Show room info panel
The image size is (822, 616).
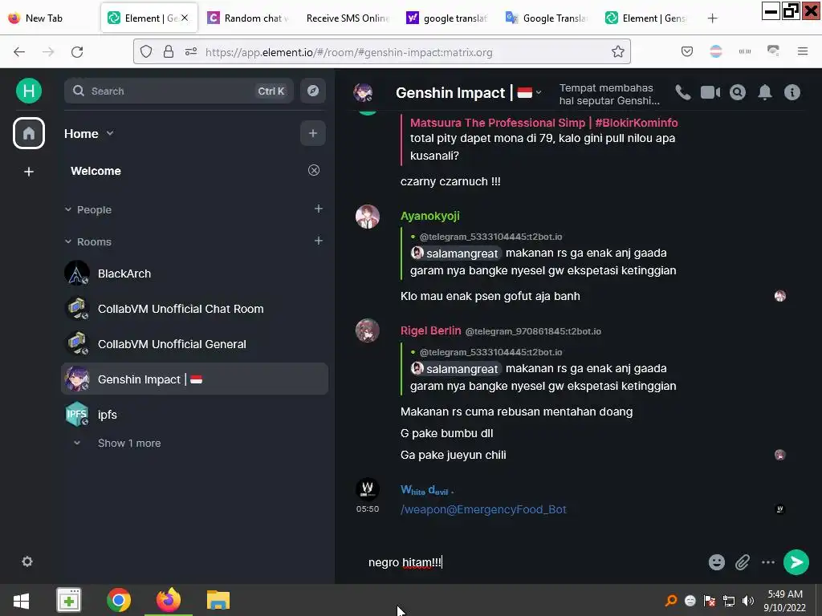click(x=792, y=93)
